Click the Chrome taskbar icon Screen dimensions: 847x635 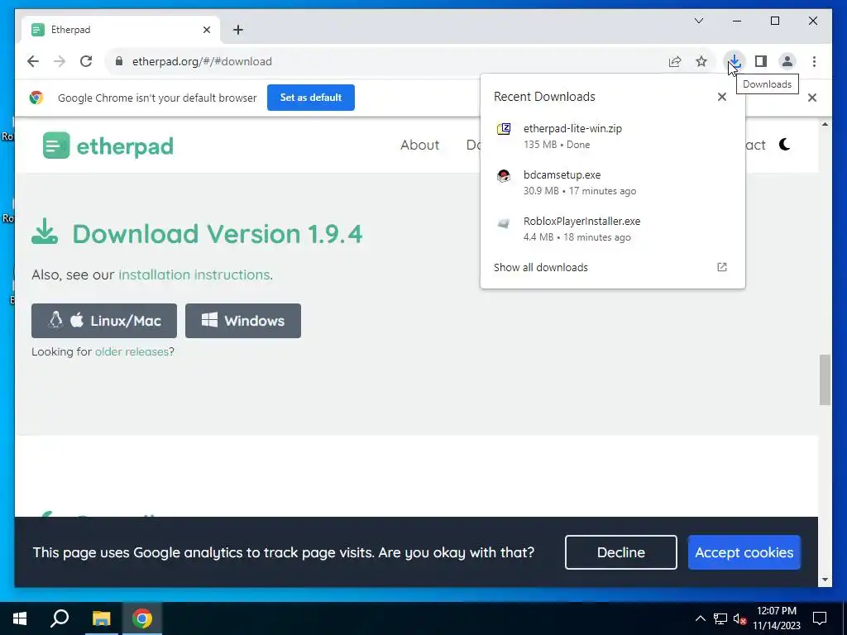[x=142, y=618]
